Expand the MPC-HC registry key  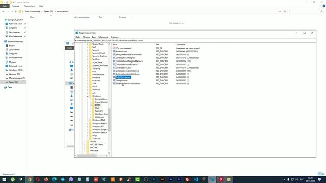pos(85,148)
